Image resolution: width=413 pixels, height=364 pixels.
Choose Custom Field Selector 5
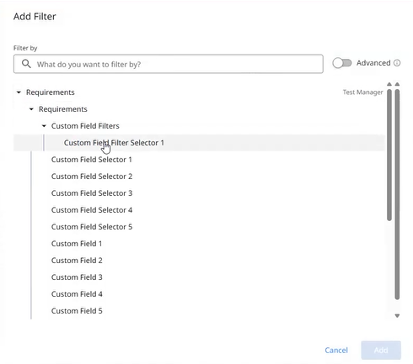(92, 227)
